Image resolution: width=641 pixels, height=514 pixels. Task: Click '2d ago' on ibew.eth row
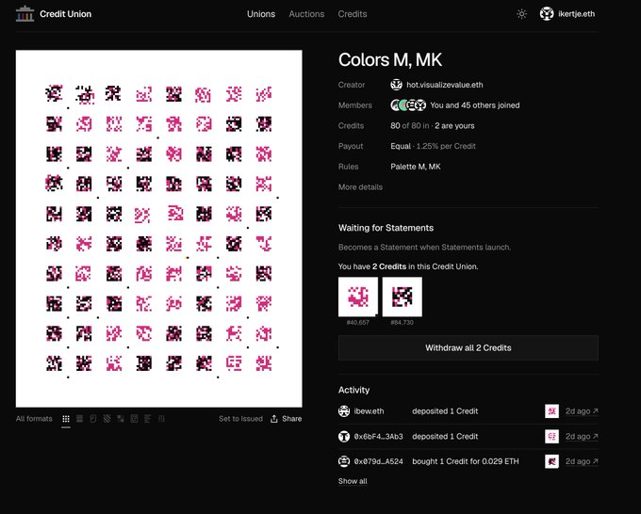[x=578, y=411]
